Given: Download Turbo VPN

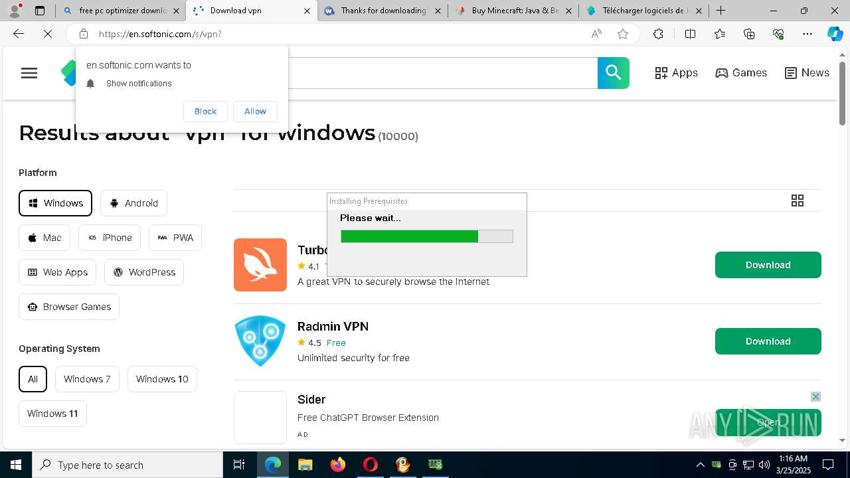Looking at the screenshot, I should (768, 265).
